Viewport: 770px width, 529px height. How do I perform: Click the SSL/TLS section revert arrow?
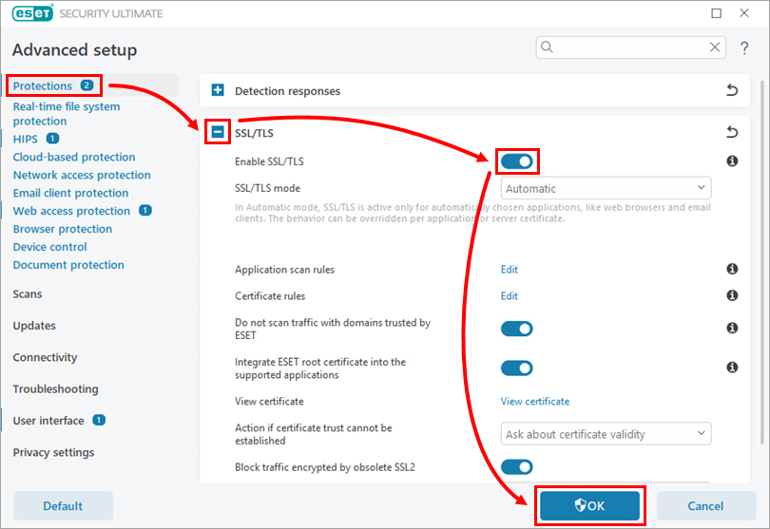point(732,133)
